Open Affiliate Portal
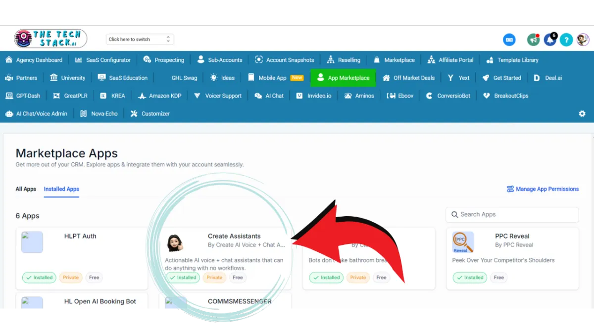This screenshot has width=594, height=334. [450, 60]
